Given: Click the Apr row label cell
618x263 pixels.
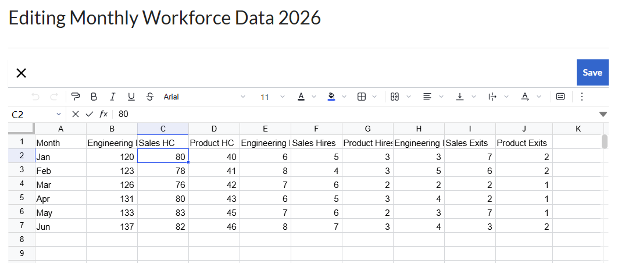Looking at the screenshot, I should click(60, 198).
